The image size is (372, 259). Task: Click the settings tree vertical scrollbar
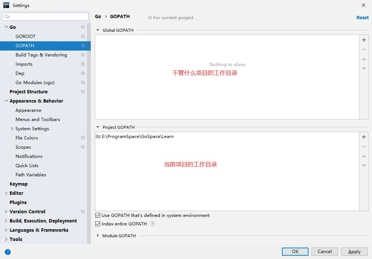[x=89, y=133]
